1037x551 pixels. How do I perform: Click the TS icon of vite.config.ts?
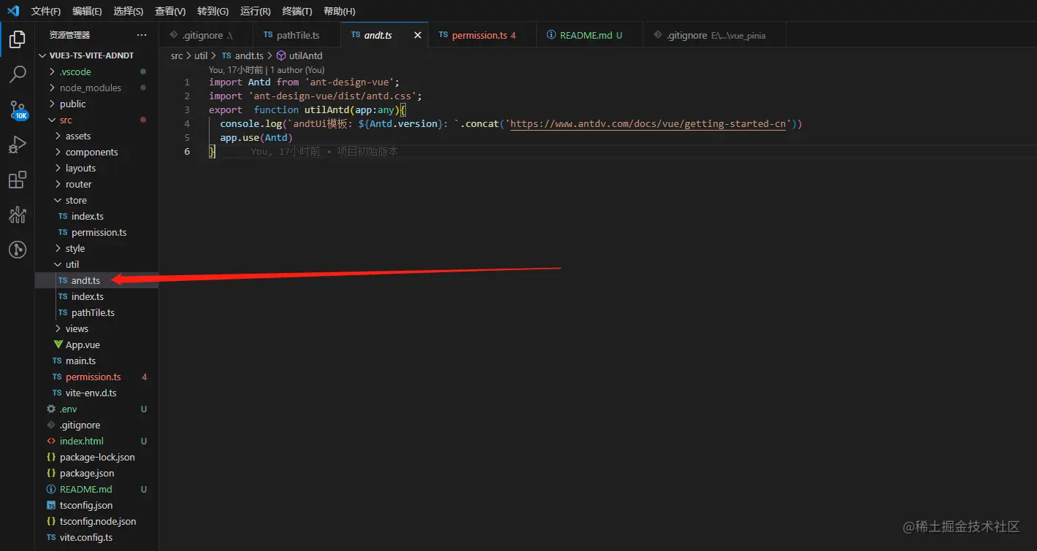[51, 537]
